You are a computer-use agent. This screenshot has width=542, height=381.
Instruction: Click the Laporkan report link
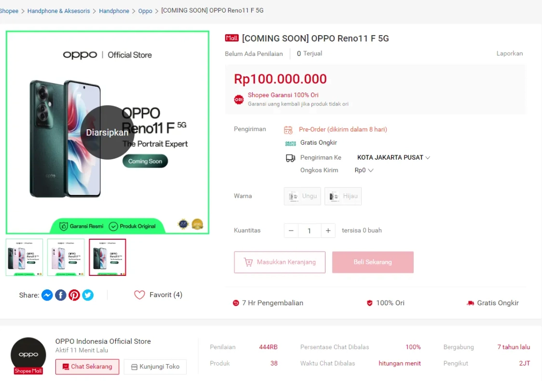[509, 54]
